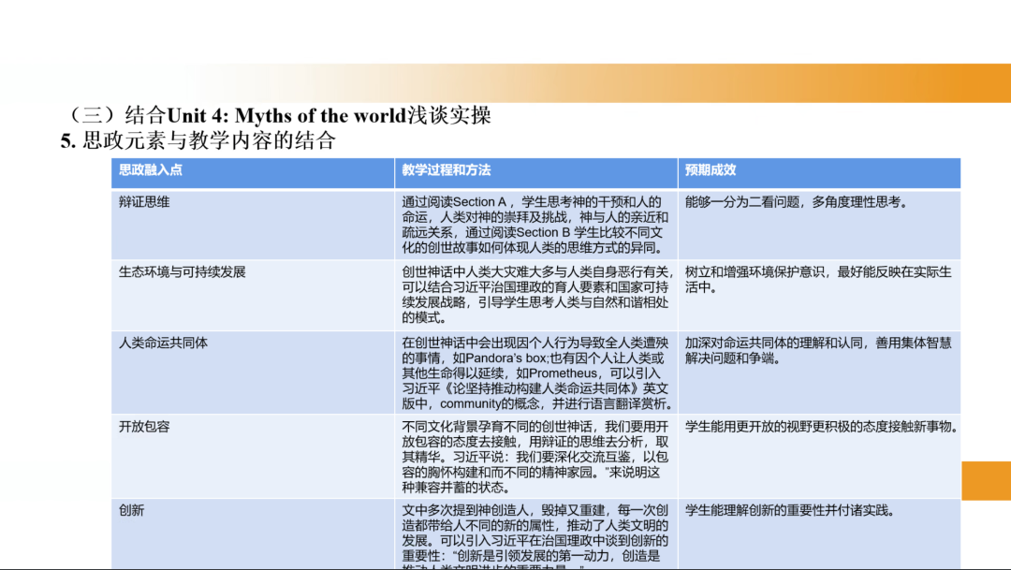
Task: Click the cell mentioning Pandora's box and Prometheus
Action: [535, 373]
